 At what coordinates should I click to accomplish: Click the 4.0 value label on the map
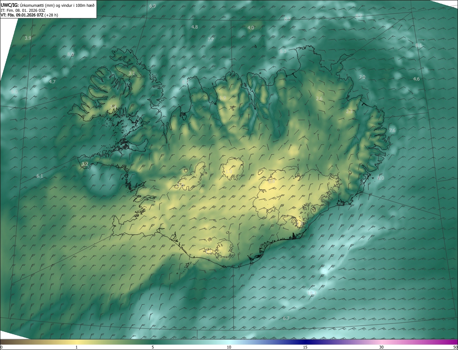[x=251, y=28]
